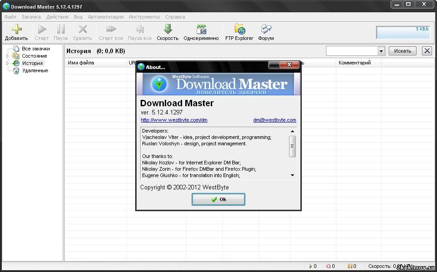Open the http://www.westbyte.com/dm link
This screenshot has width=437, height=272.
click(x=174, y=120)
